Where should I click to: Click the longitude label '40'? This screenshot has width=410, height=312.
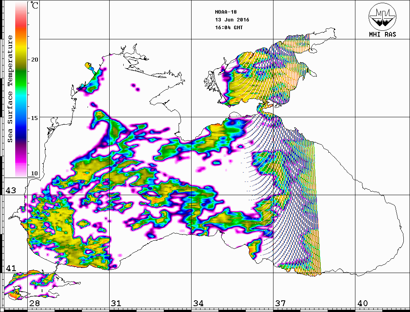[362, 303]
